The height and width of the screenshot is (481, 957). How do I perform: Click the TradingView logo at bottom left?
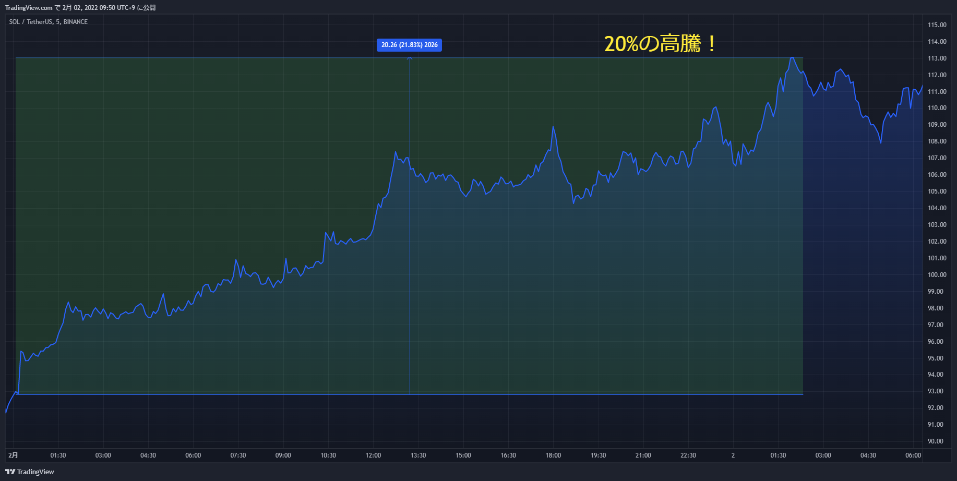(30, 472)
